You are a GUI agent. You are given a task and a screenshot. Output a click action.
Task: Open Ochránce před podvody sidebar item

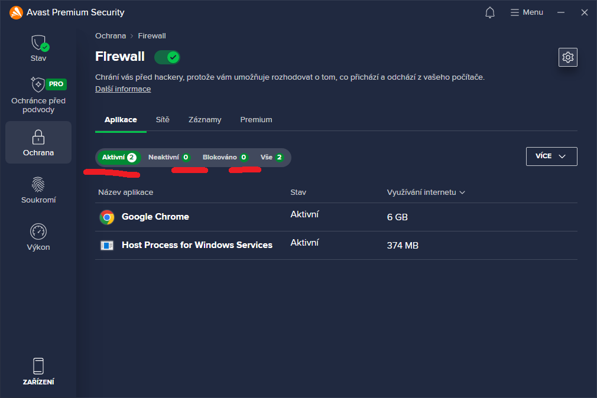[38, 94]
